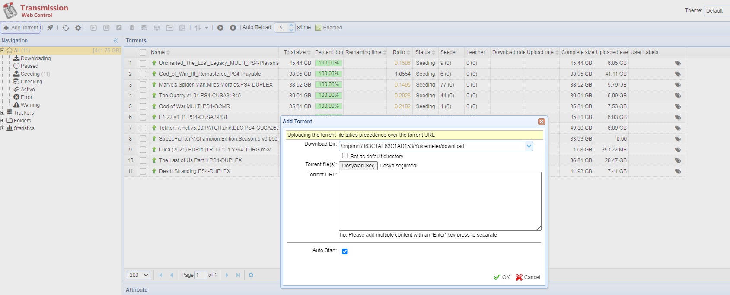Refresh the torrent list page icon
The height and width of the screenshot is (295, 730).
(x=251, y=275)
